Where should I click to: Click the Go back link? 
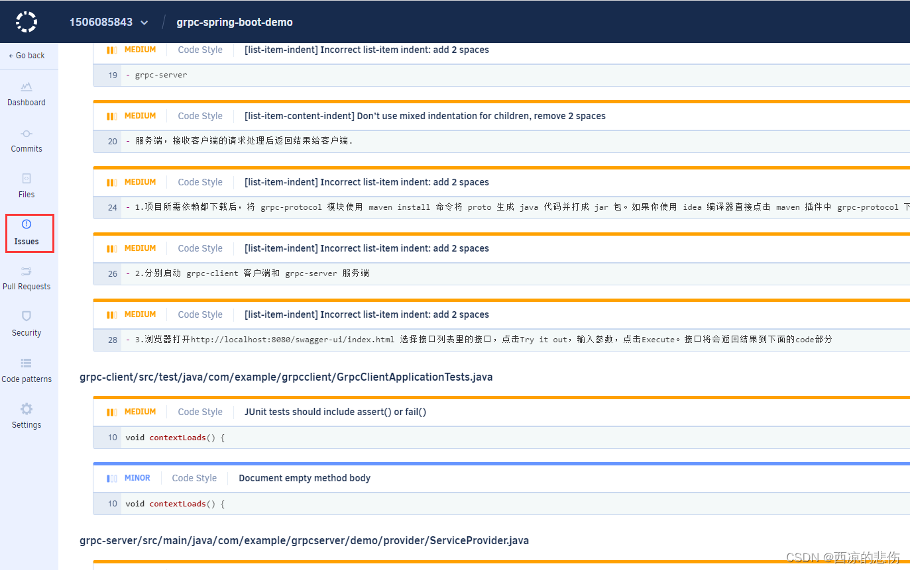27,56
